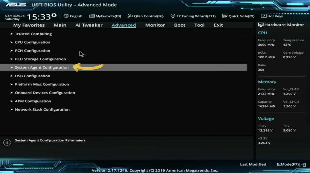Open CPU Configuration submenu
The image size is (310, 173).
[33, 42]
